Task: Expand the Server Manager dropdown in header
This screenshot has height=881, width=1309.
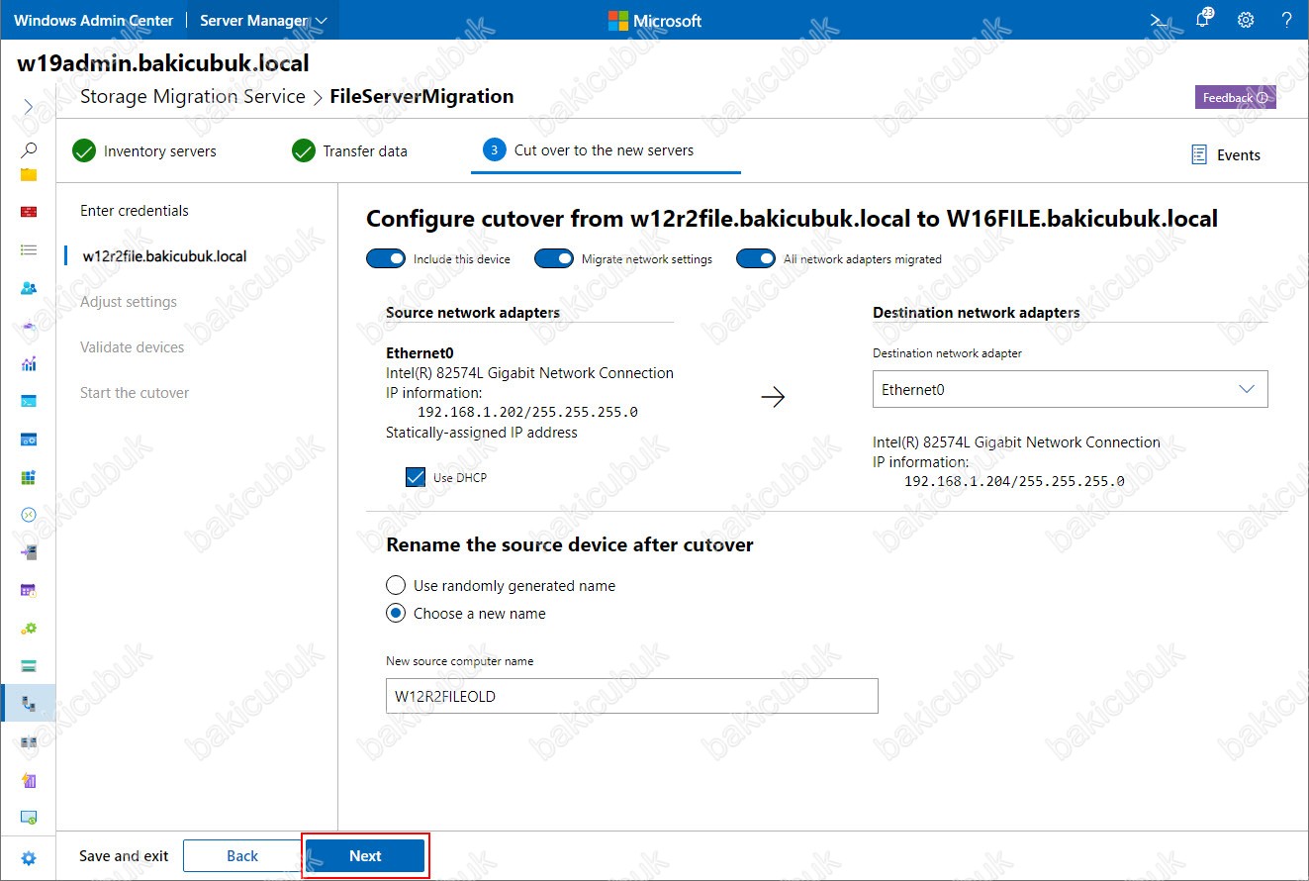Action: [x=263, y=20]
